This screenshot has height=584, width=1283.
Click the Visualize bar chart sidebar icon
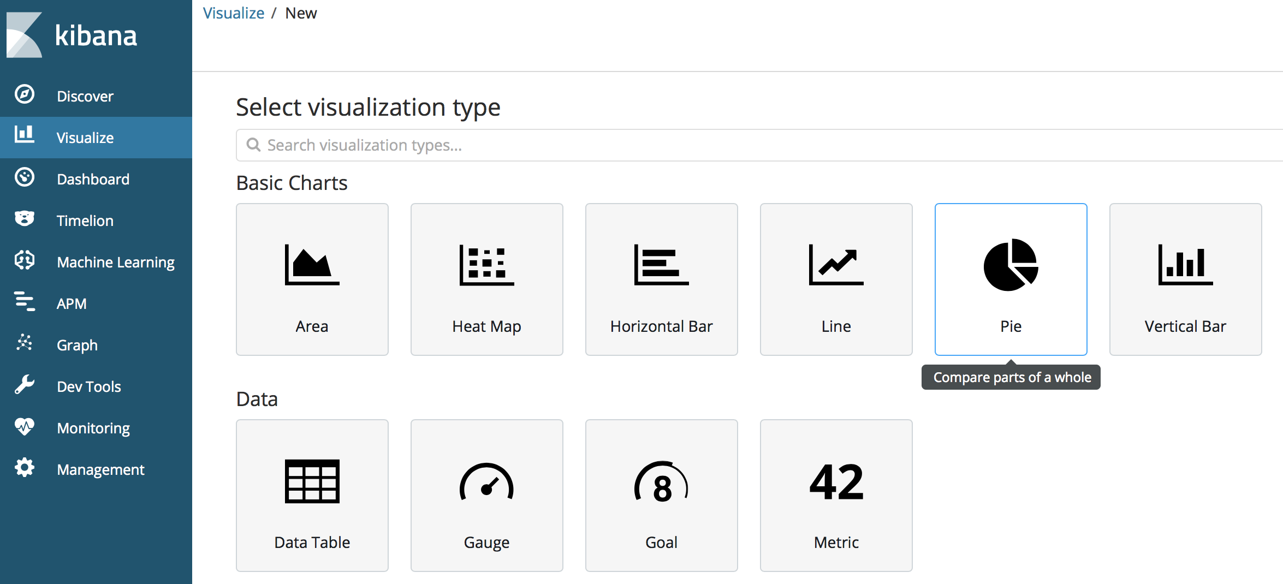[x=25, y=134]
